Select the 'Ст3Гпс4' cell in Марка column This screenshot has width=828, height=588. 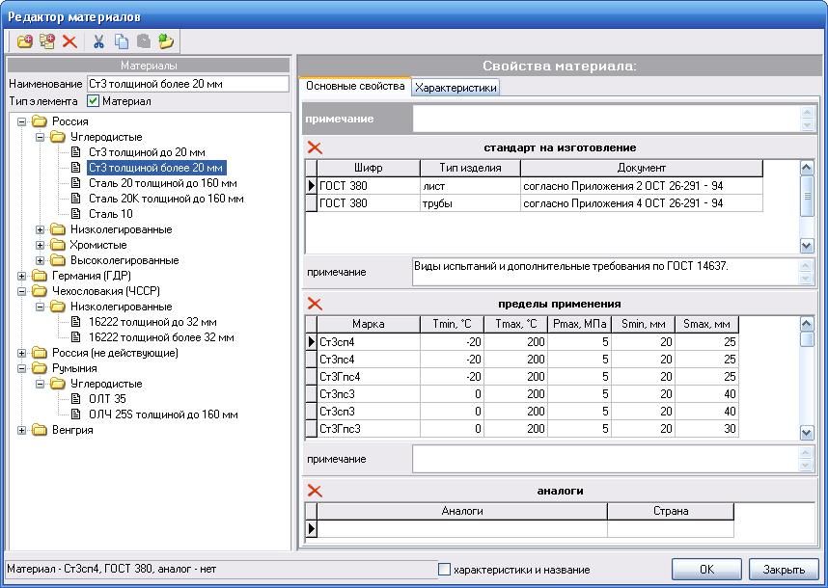tap(369, 377)
